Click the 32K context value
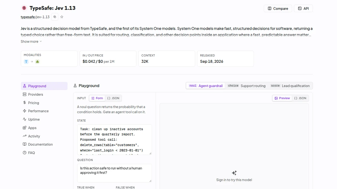 click(145, 61)
